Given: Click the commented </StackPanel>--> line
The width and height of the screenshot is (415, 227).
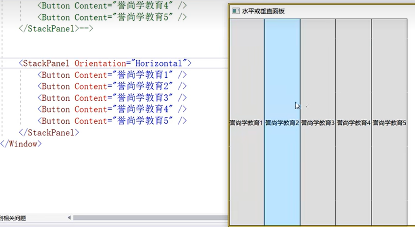Looking at the screenshot, I should click(56, 28).
